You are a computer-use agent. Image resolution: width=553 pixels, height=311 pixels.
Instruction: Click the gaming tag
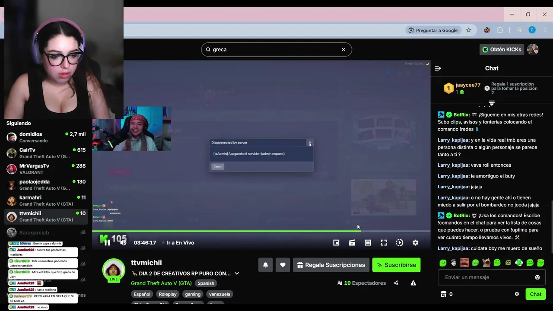coord(193,294)
